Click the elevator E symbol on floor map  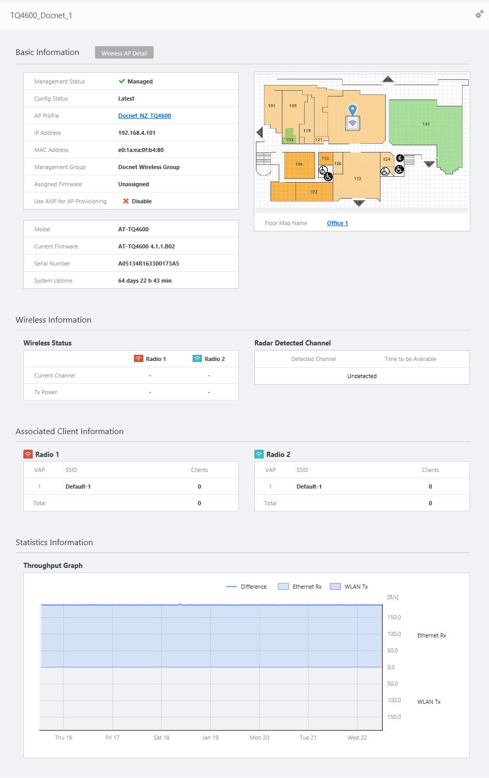(400, 158)
